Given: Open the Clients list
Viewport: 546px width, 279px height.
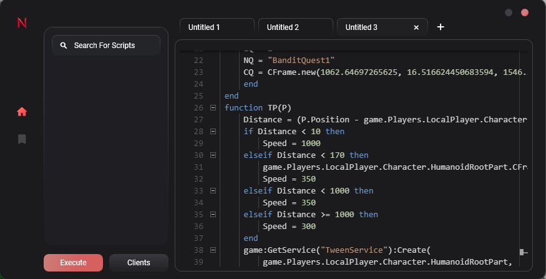Looking at the screenshot, I should click(x=139, y=263).
